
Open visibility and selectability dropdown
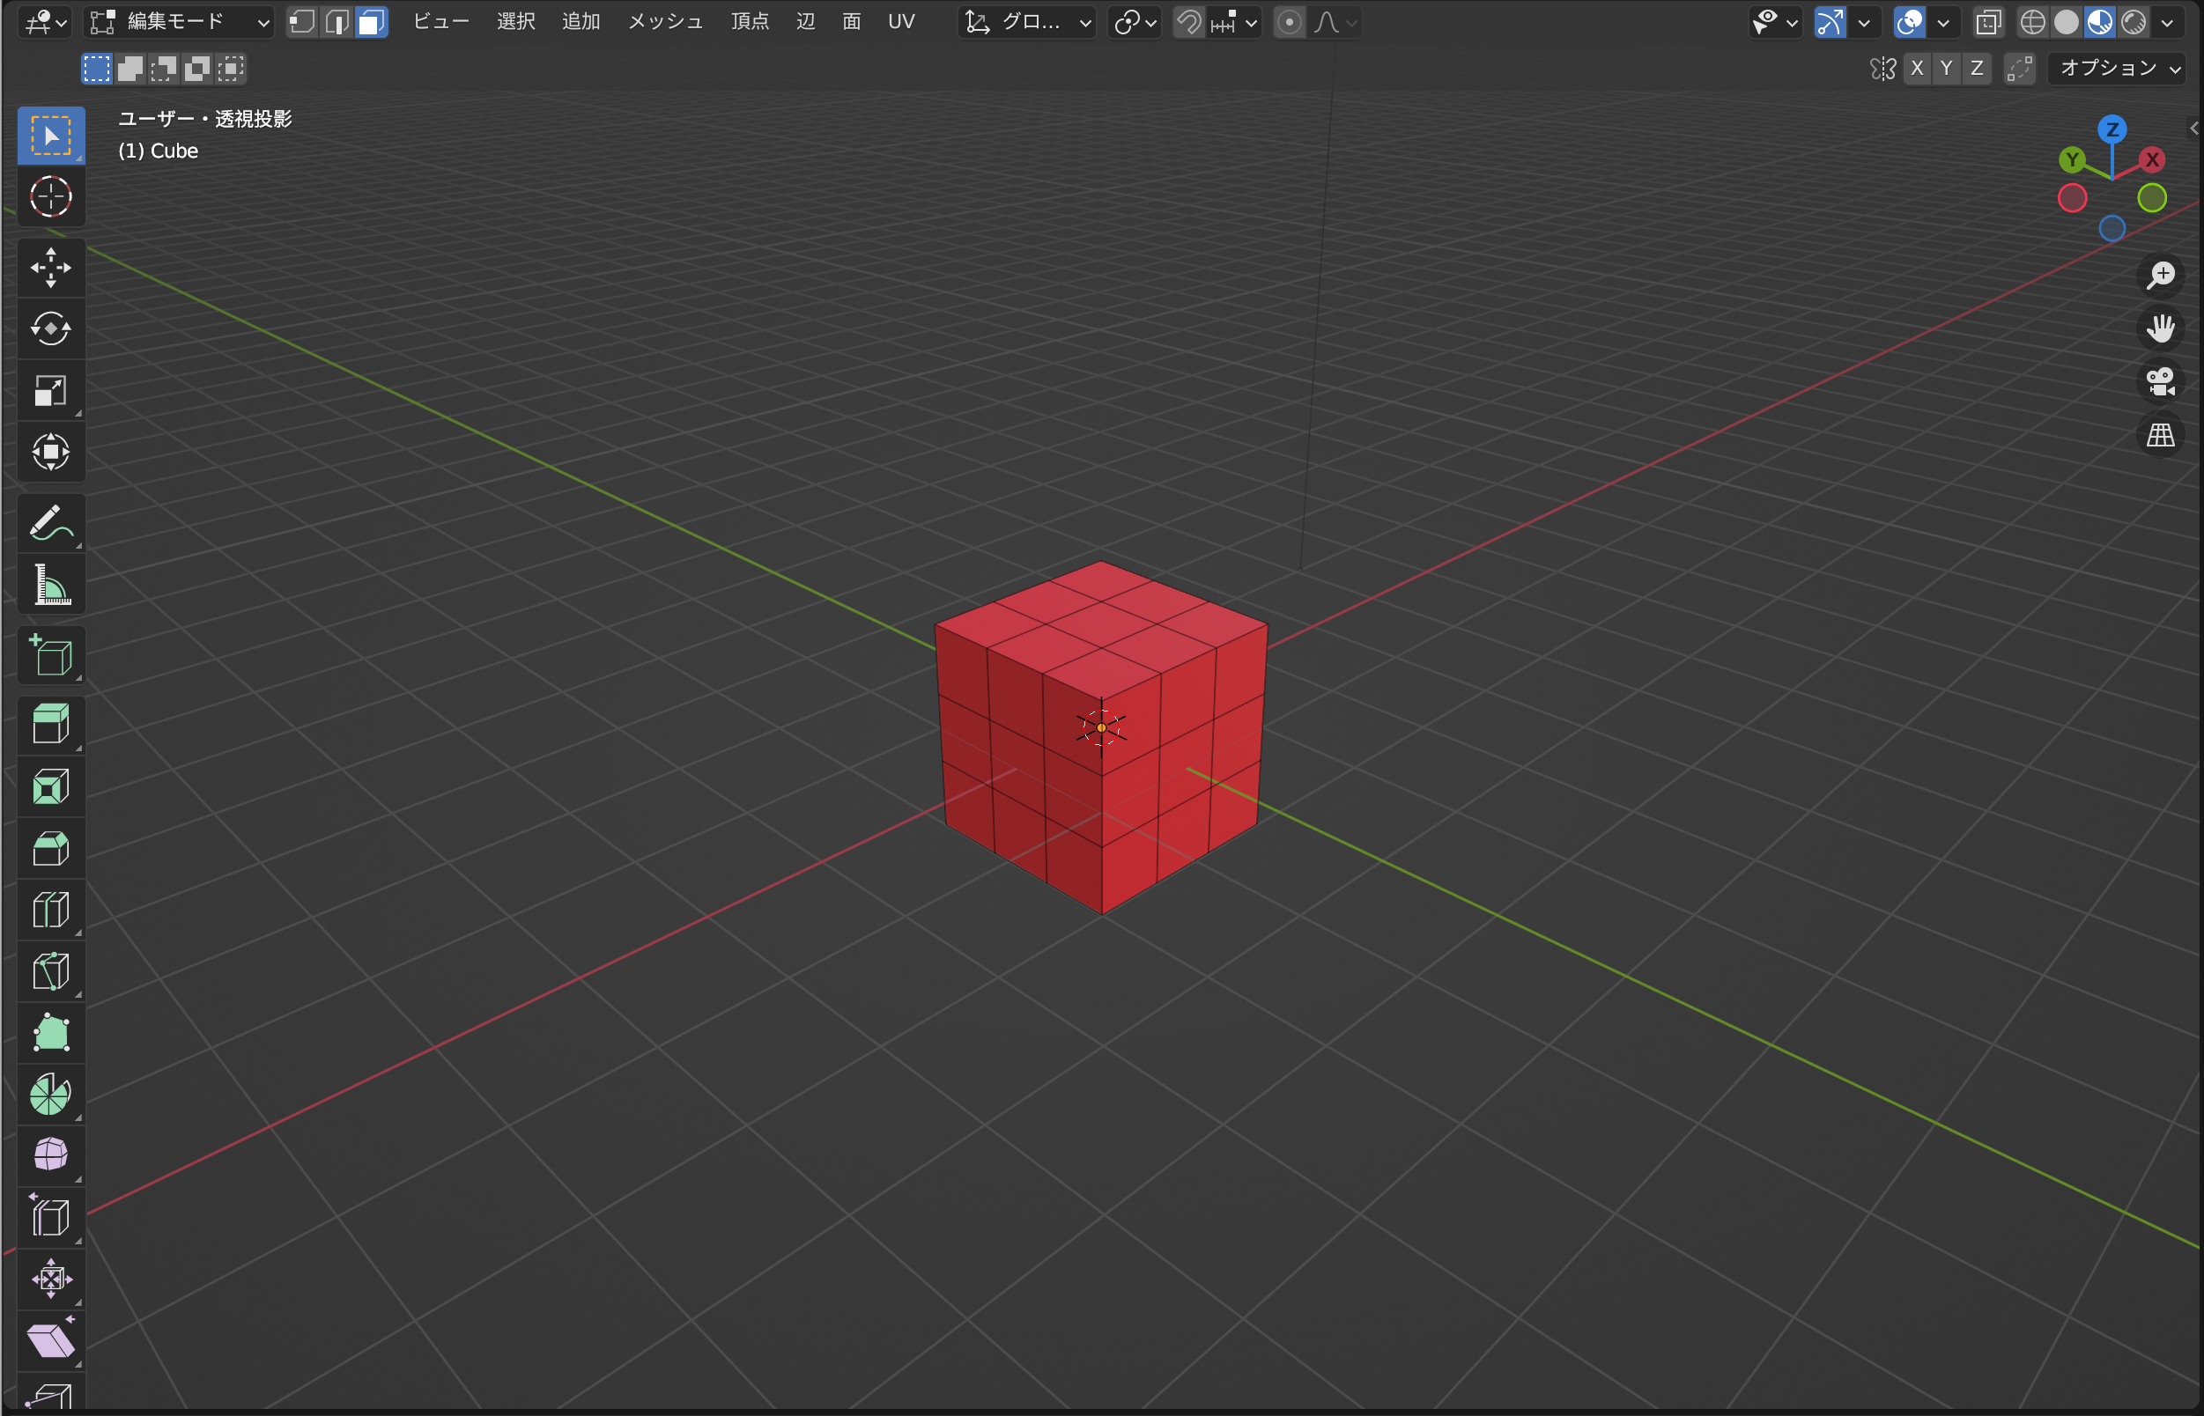[x=1775, y=22]
